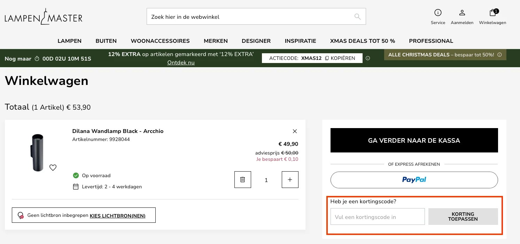Click the KIES LICHTBRON(NEN) link
The width and height of the screenshot is (520, 244).
pos(117,216)
